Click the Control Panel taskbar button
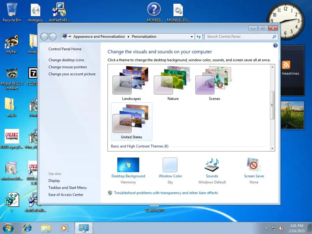Viewport: 312px width, 234px height. tap(83, 228)
